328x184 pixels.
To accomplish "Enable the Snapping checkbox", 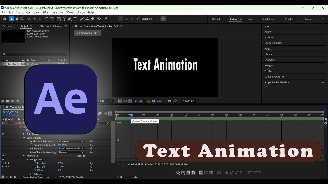I will click(139, 19).
